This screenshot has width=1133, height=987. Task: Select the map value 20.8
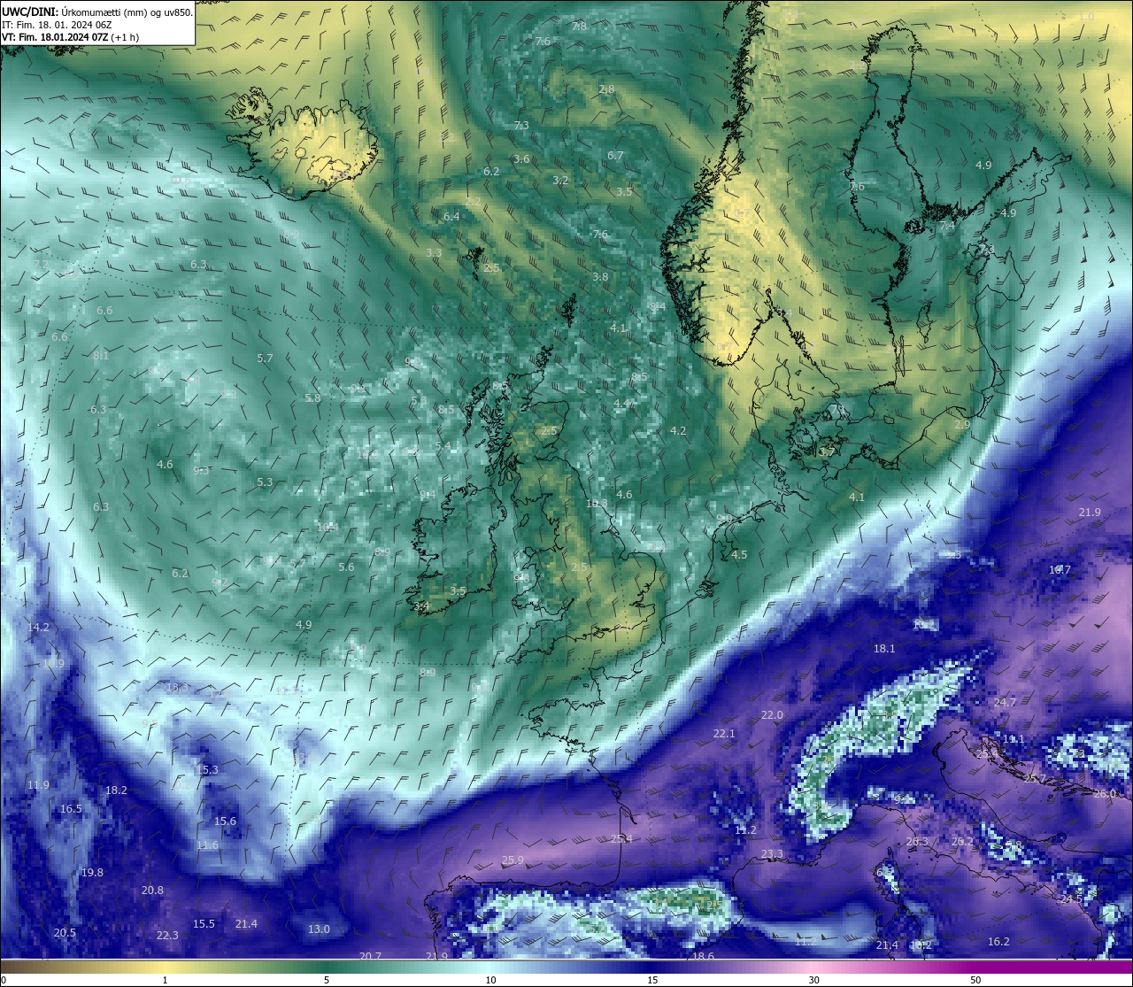[x=152, y=890]
